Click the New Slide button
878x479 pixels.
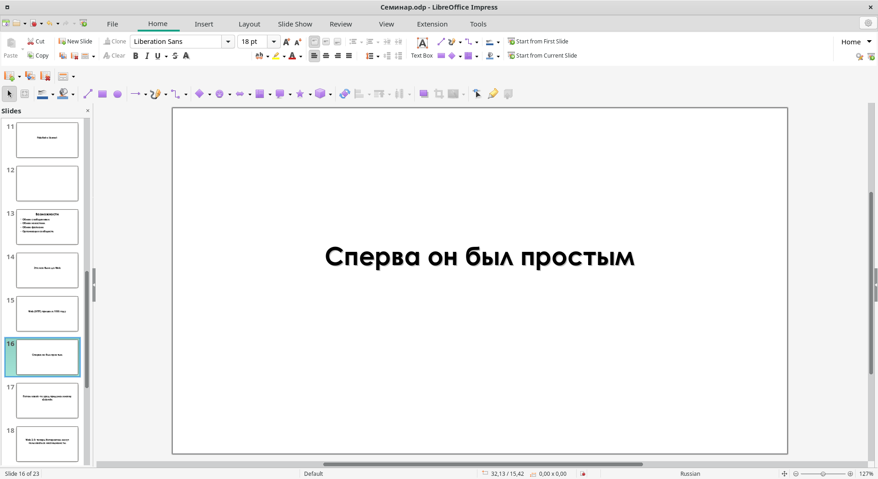tap(75, 41)
